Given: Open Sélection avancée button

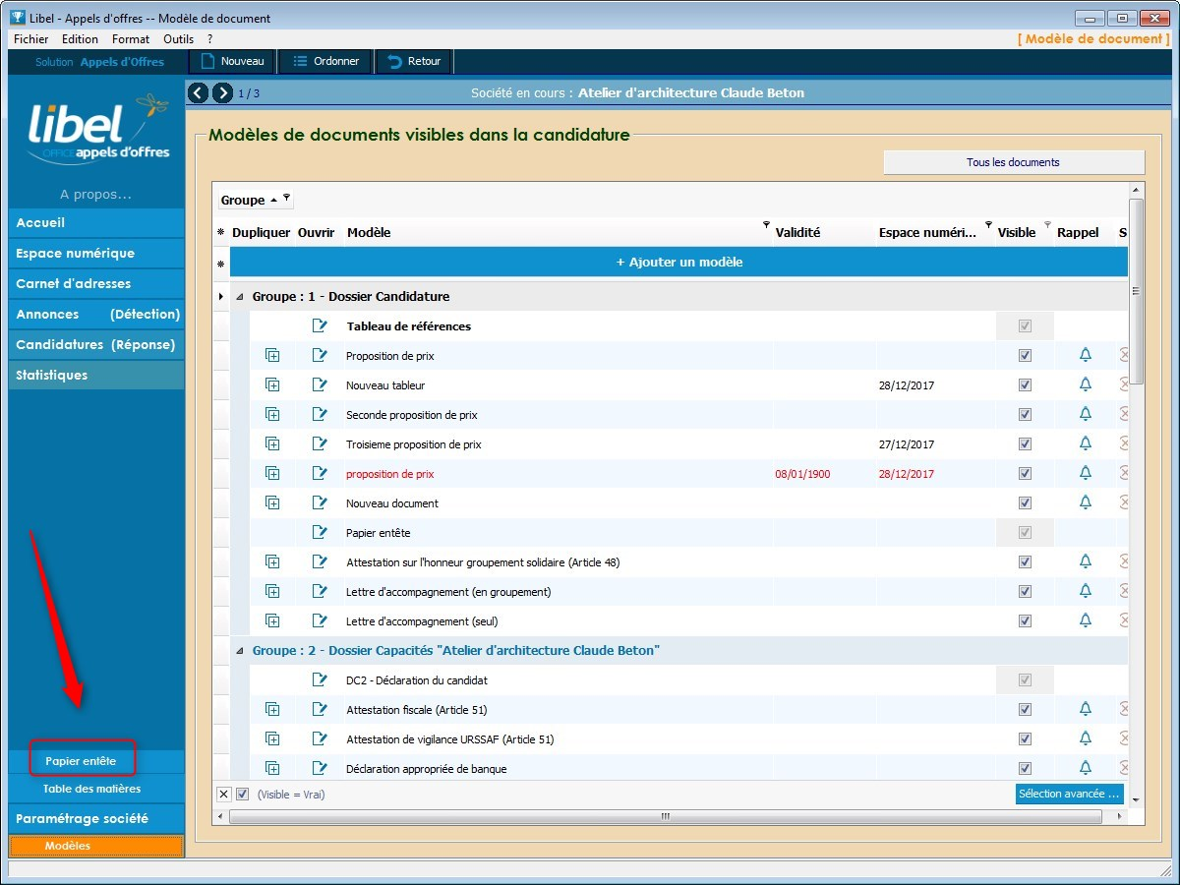Looking at the screenshot, I should coord(1069,794).
